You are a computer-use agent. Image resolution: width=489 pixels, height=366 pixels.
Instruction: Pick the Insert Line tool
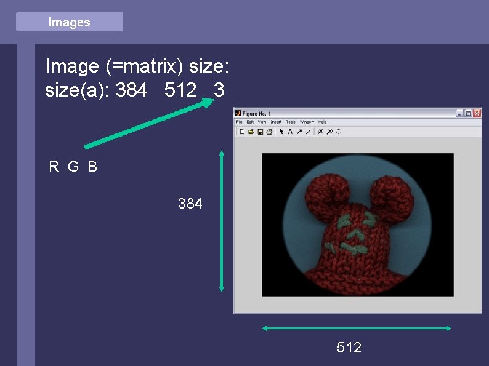click(x=308, y=132)
